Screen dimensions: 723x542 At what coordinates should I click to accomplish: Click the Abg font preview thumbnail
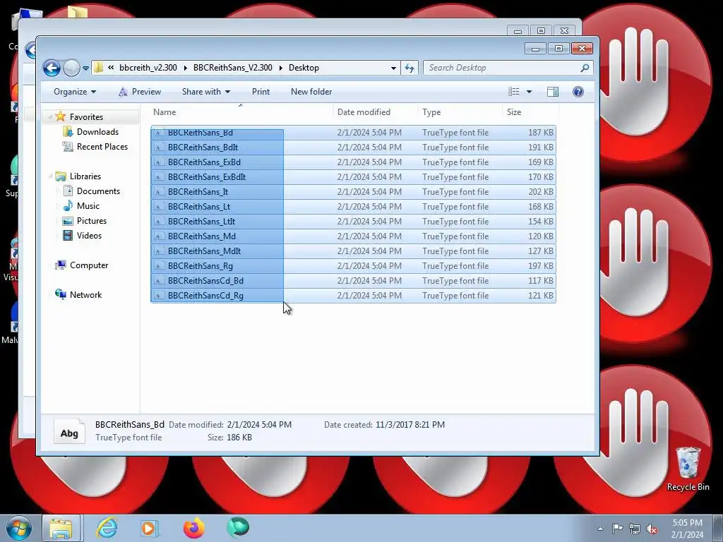pyautogui.click(x=69, y=431)
